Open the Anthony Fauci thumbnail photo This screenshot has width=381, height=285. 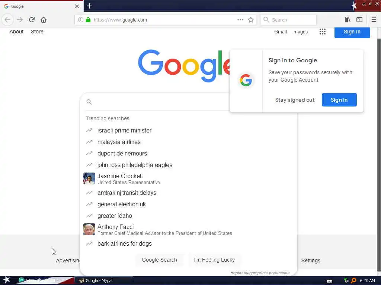(x=89, y=229)
